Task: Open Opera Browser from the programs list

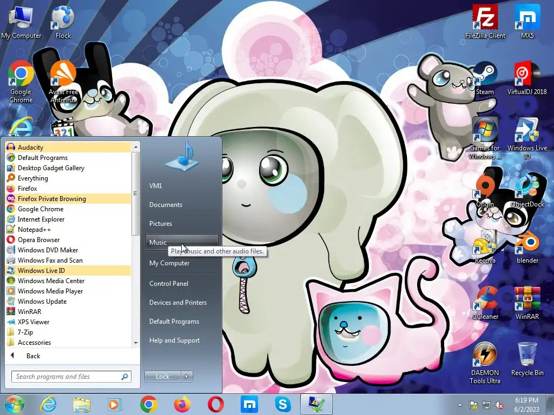Action: (68, 239)
